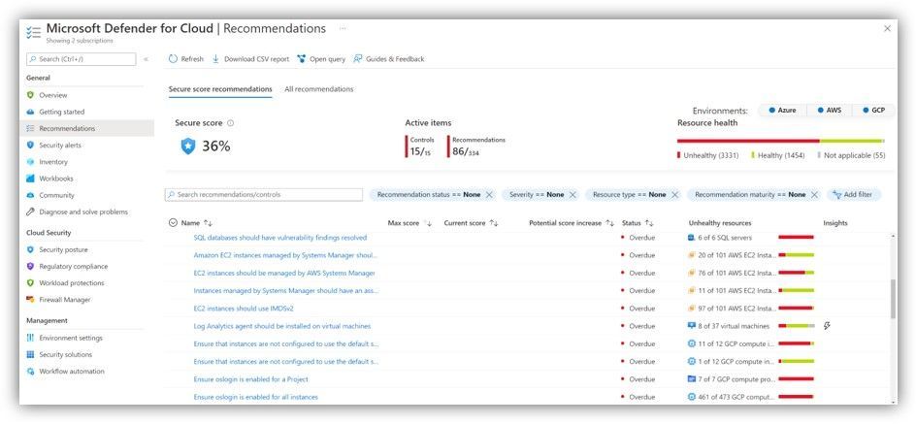
Task: Remove the Resource type filter chip
Action: 674,194
